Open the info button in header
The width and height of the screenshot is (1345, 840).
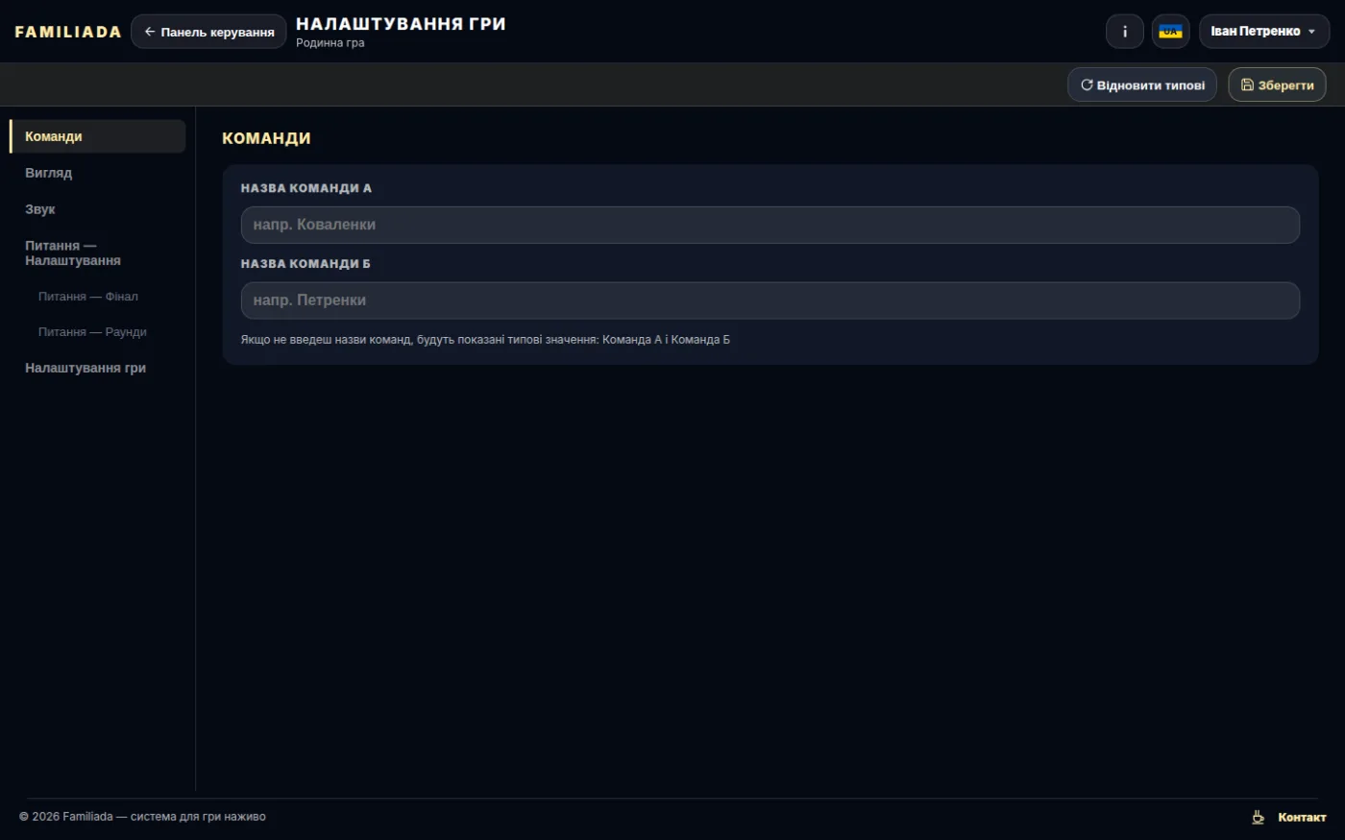(x=1124, y=32)
